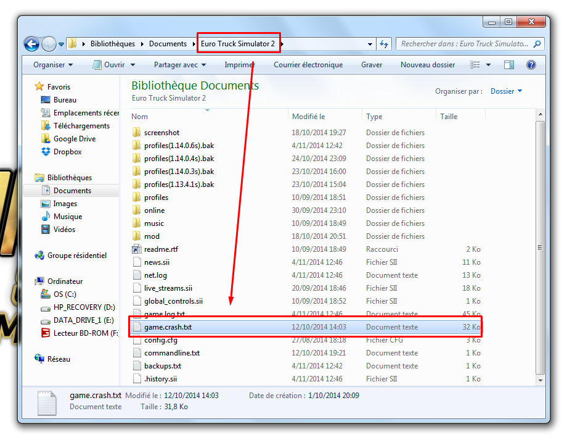
Task: Create a Nouveau dossier
Action: pos(428,65)
